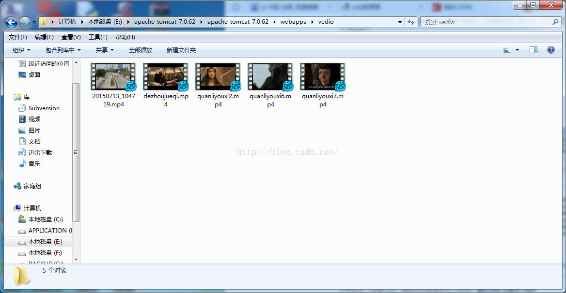Screen dimensions: 566x293
Task: Click the quanliyouxi2.mp4 file name label
Action: (218, 100)
